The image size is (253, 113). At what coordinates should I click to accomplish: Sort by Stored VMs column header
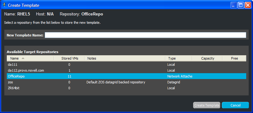[69, 58]
